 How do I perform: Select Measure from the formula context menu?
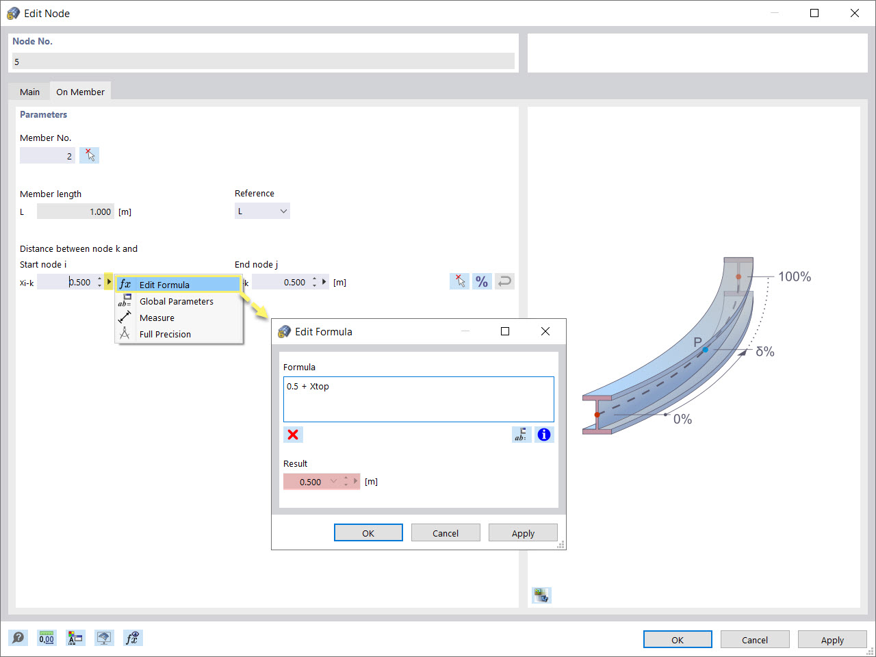click(157, 318)
